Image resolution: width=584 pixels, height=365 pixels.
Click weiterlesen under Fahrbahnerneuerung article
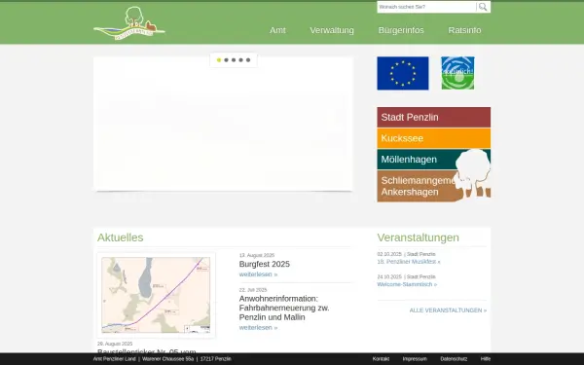[258, 328]
